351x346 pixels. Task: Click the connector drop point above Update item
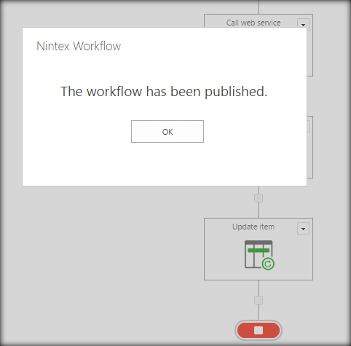[x=259, y=198]
